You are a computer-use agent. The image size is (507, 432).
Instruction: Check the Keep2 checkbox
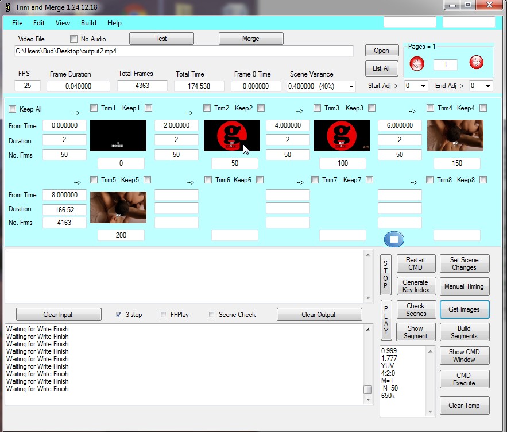[261, 108]
